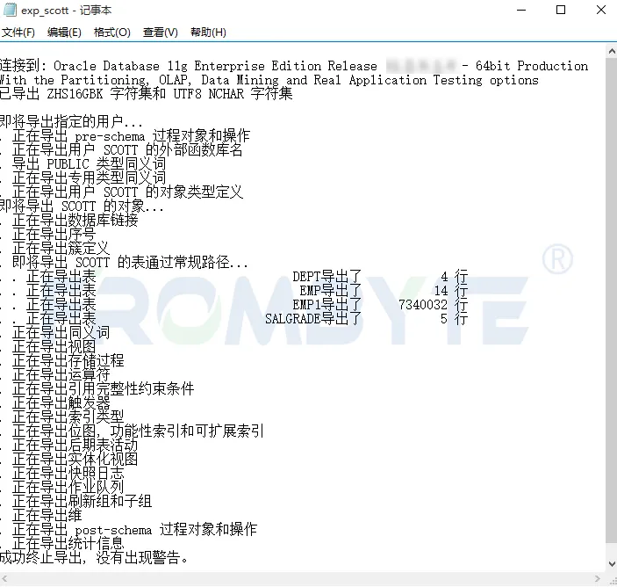Click the text 'Oracle Database 11g Enterprise Edition'
Viewport: 617px width, 587px height.
tap(189, 66)
